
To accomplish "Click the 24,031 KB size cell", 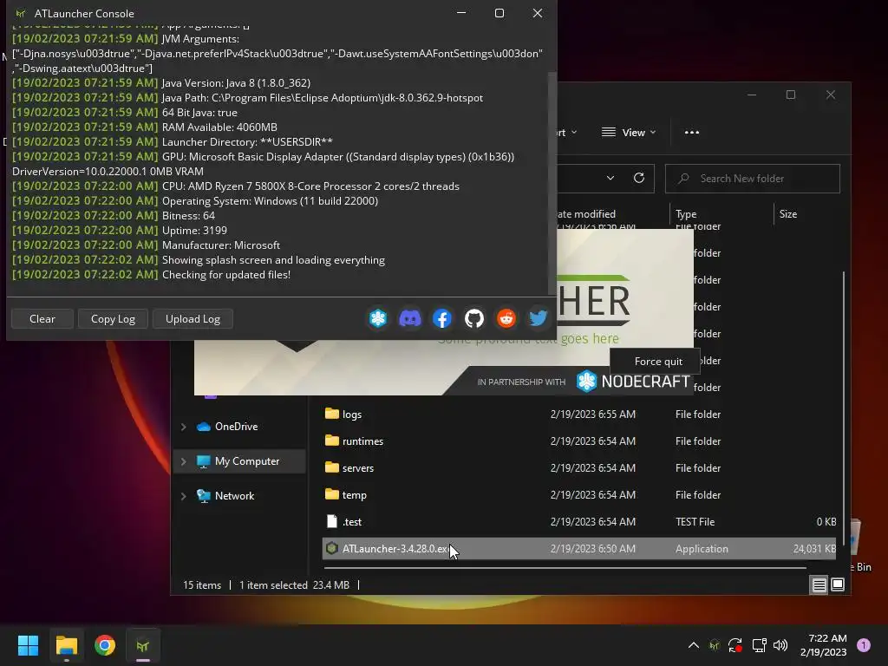I will click(x=815, y=549).
